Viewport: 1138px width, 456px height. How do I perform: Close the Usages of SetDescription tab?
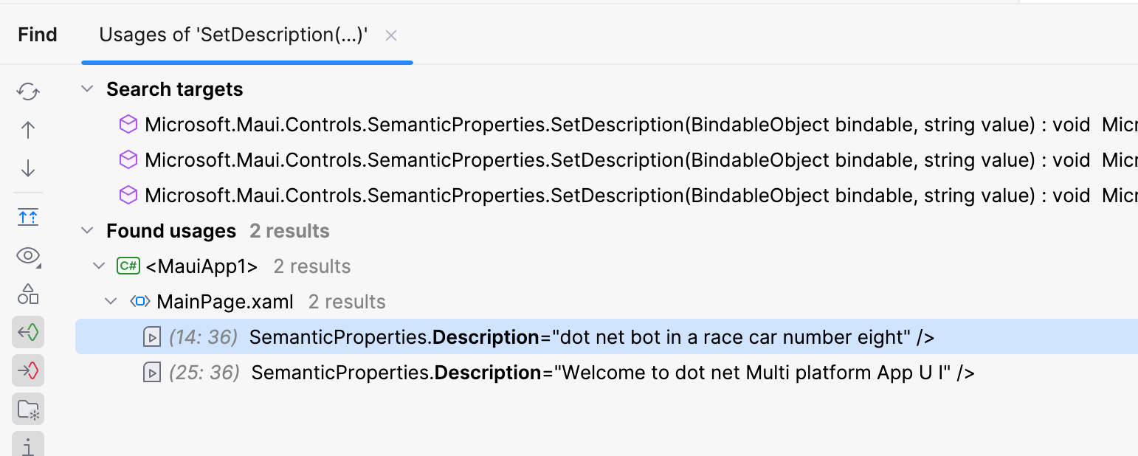[x=391, y=35]
